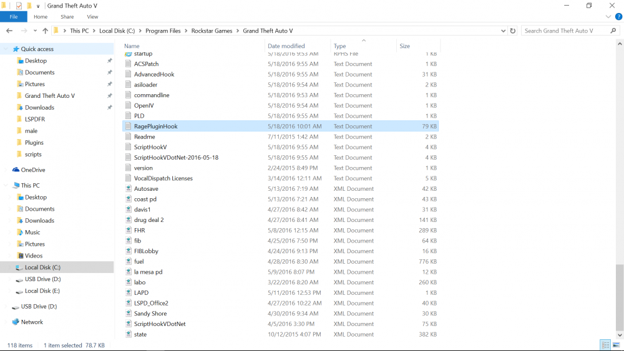The width and height of the screenshot is (624, 351).
Task: Switch to details view layout
Action: (605, 345)
